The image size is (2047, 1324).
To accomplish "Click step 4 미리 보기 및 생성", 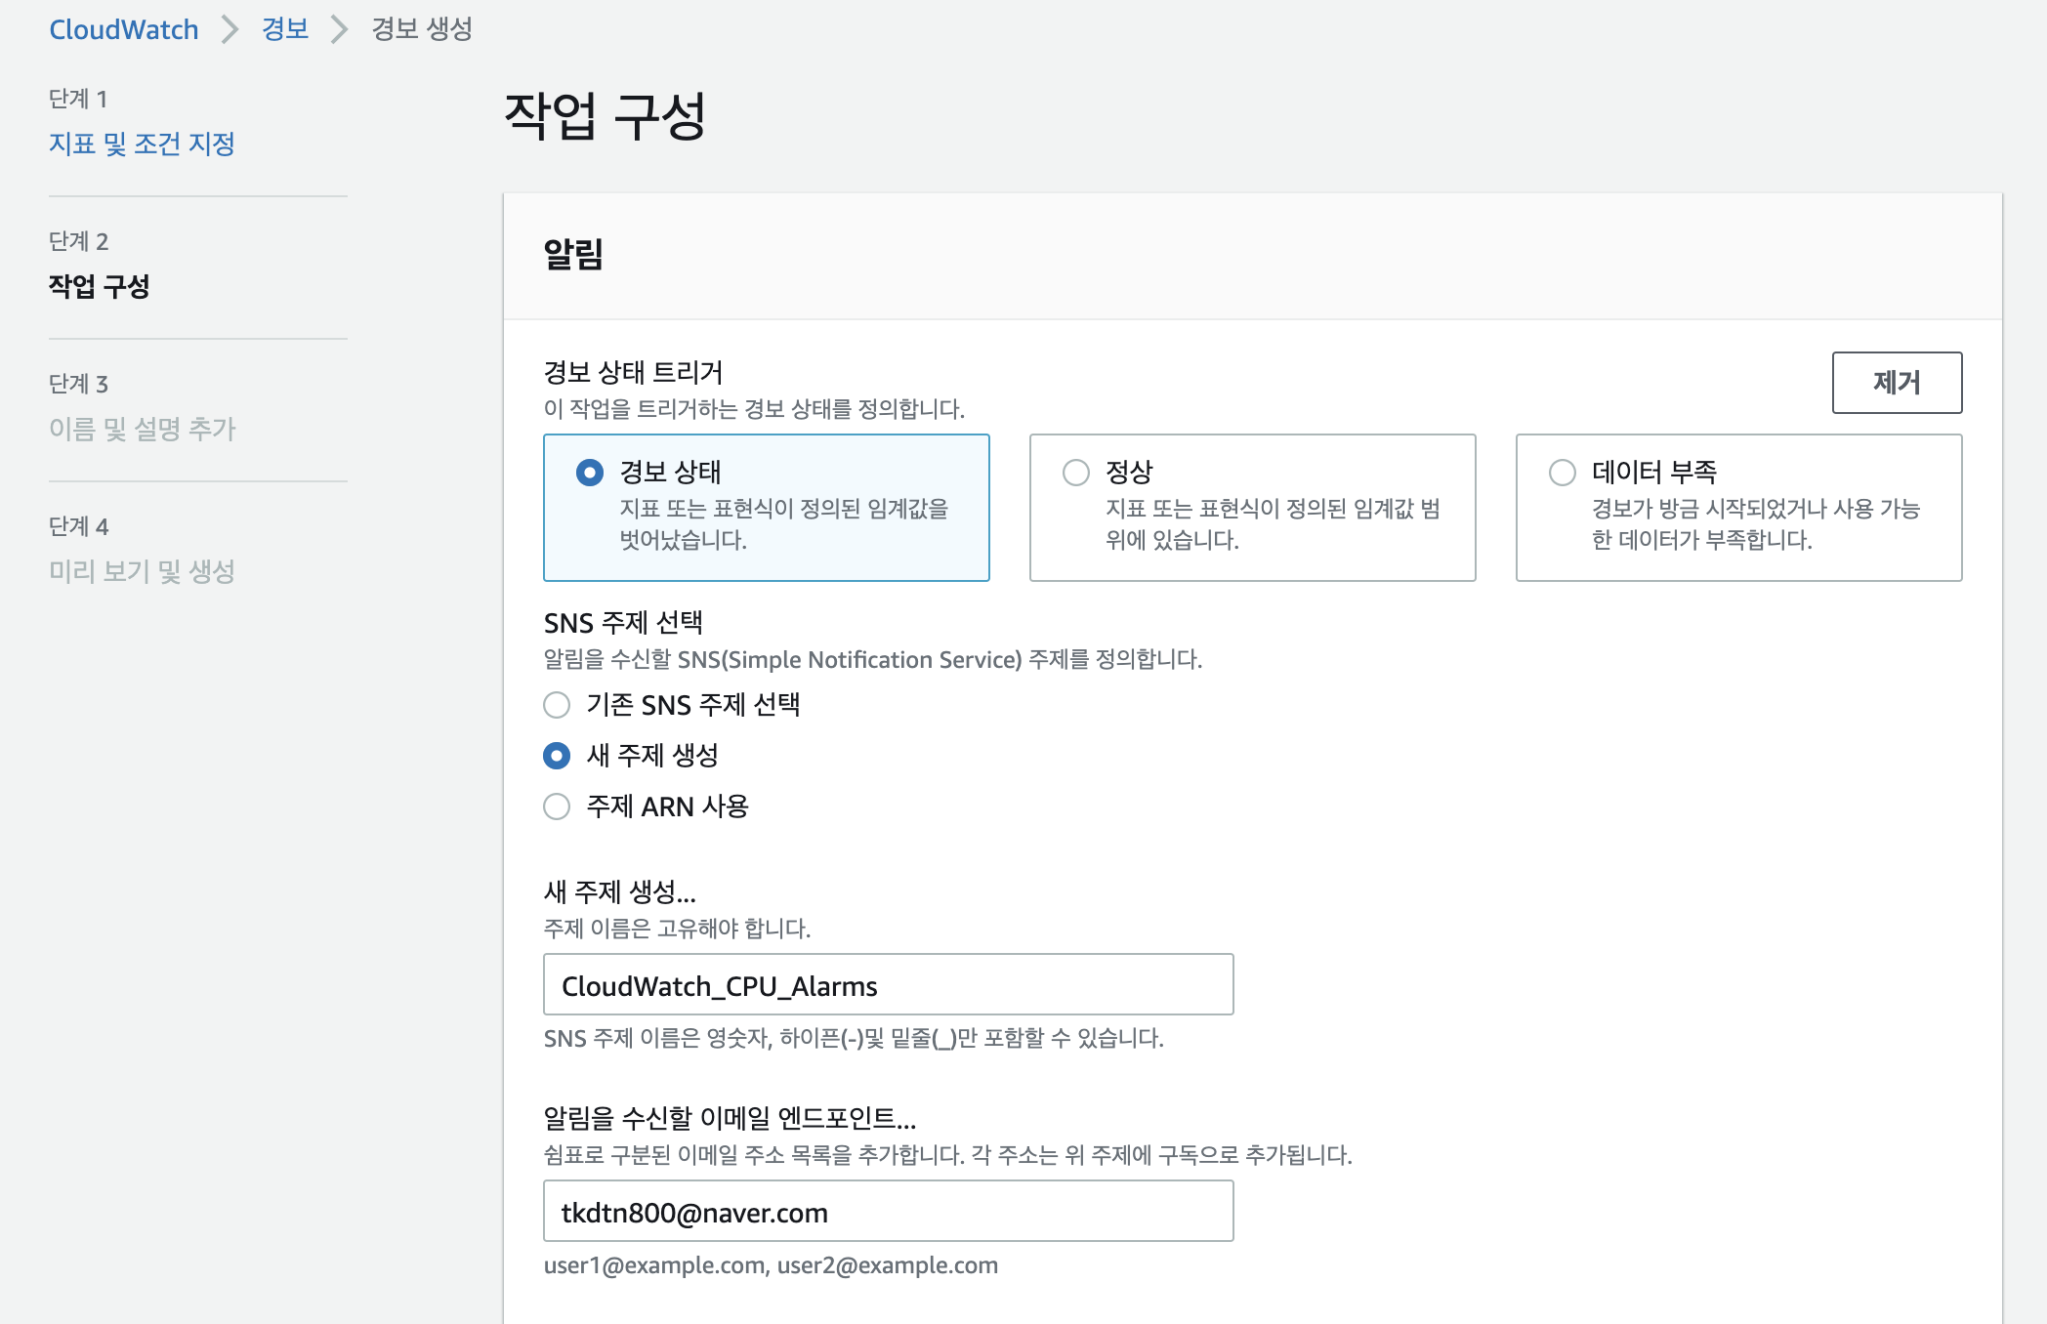I will point(142,571).
